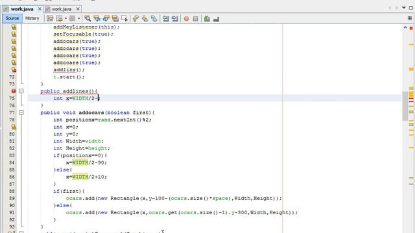Open the Forward history dropdown arrow
The height and width of the screenshot is (233, 415).
78,19
